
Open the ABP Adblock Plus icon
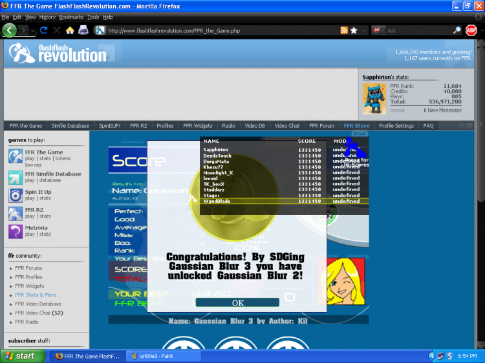click(x=471, y=30)
